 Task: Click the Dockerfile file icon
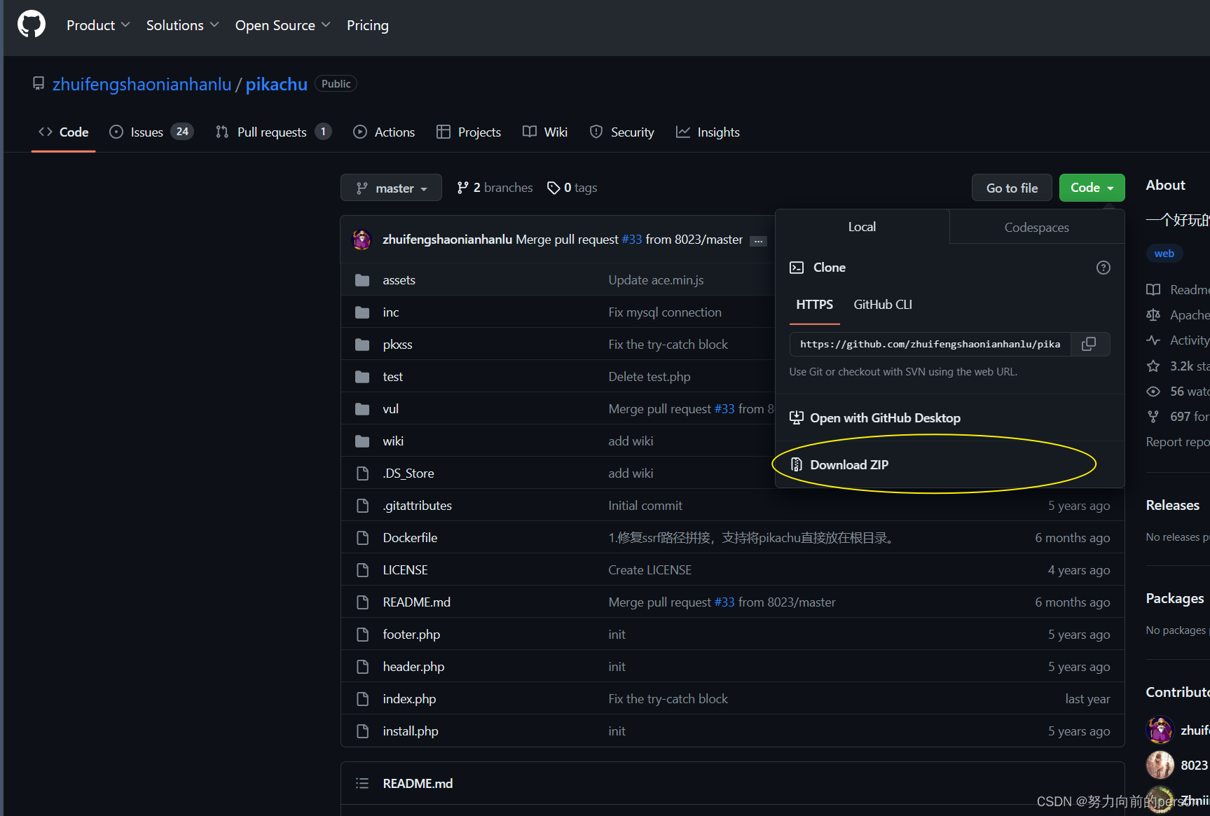pos(362,538)
